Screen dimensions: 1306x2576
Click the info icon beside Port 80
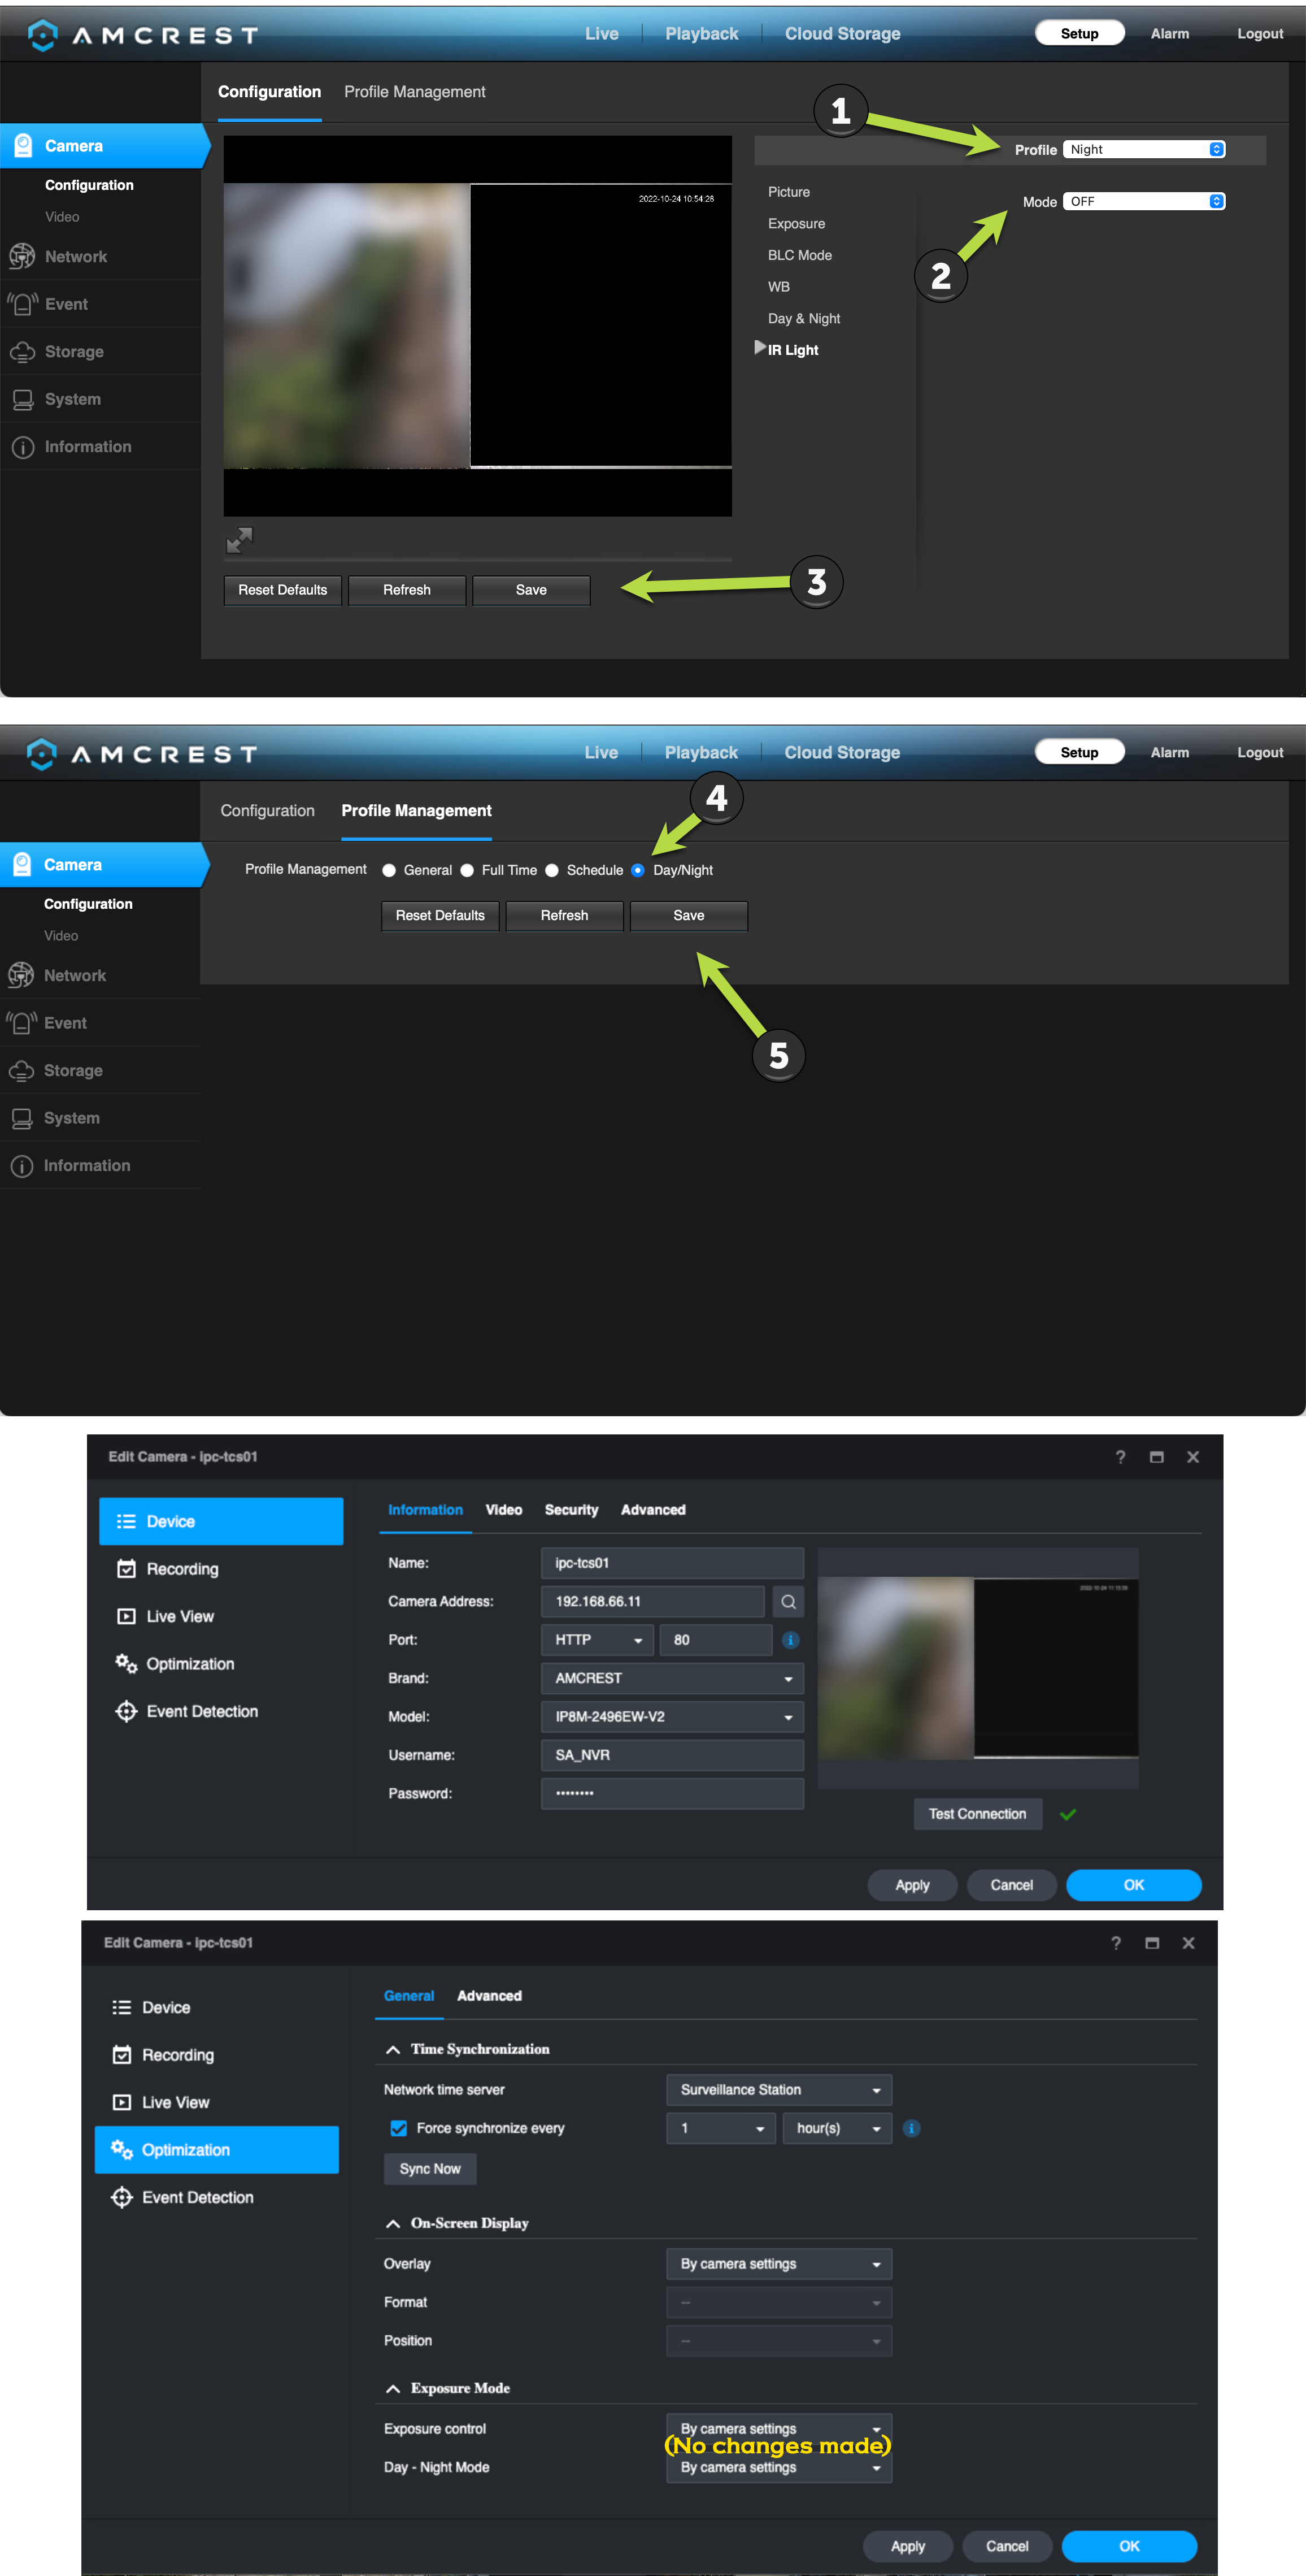pyautogui.click(x=790, y=1640)
